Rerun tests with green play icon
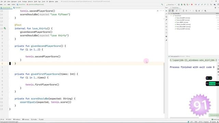 tap(166, 11)
